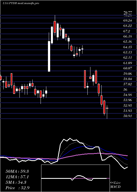Click the '50MA : 59.3' readout
The height and width of the screenshot is (192, 137).
point(17,171)
